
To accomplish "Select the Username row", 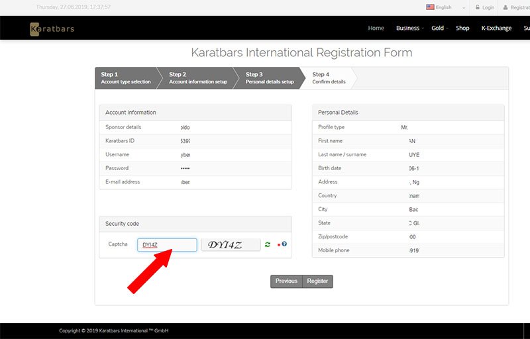I will pyautogui.click(x=195, y=155).
